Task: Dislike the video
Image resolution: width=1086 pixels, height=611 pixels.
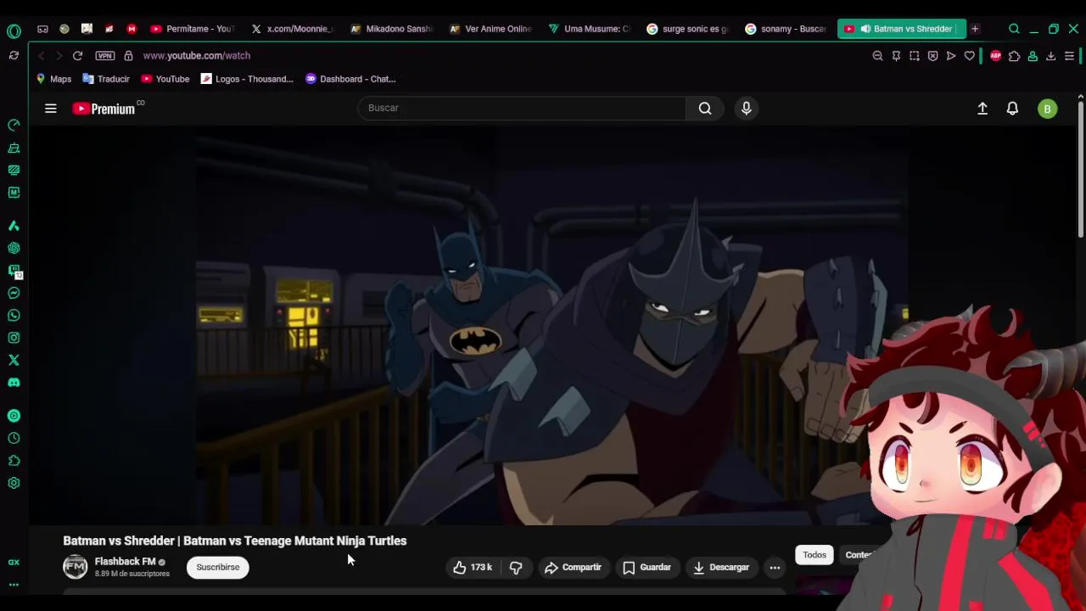Action: [x=516, y=568]
